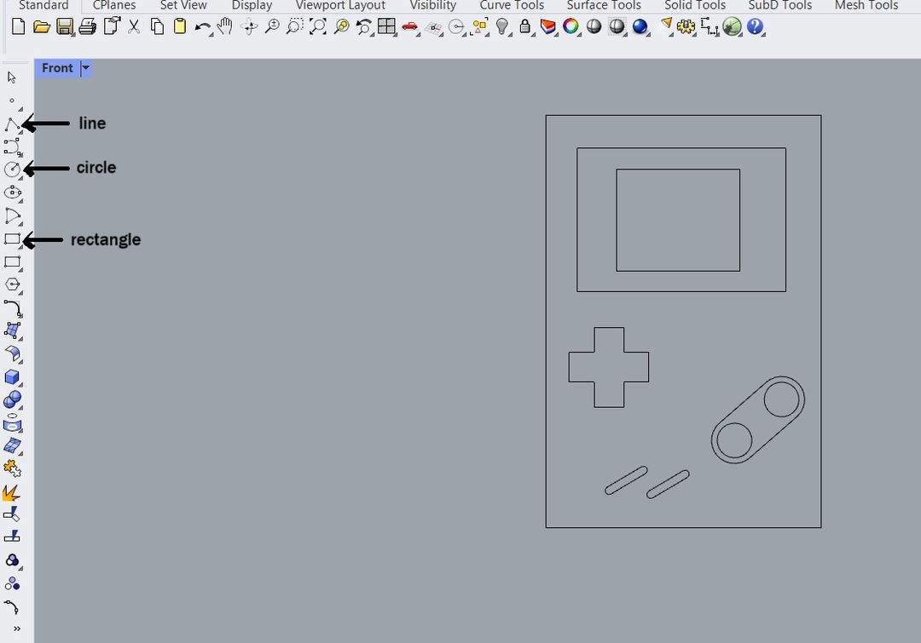Open the Set View tab
Image resolution: width=921 pixels, height=643 pixels.
pos(183,5)
